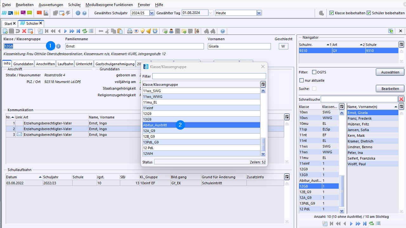Toggle the Suche checkbox
This screenshot has width=406, height=228.
(x=314, y=89)
